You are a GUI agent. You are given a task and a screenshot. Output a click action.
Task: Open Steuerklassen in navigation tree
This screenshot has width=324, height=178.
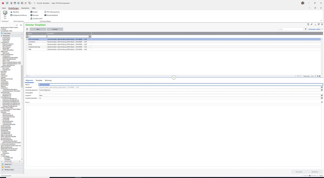pyautogui.click(x=7, y=47)
